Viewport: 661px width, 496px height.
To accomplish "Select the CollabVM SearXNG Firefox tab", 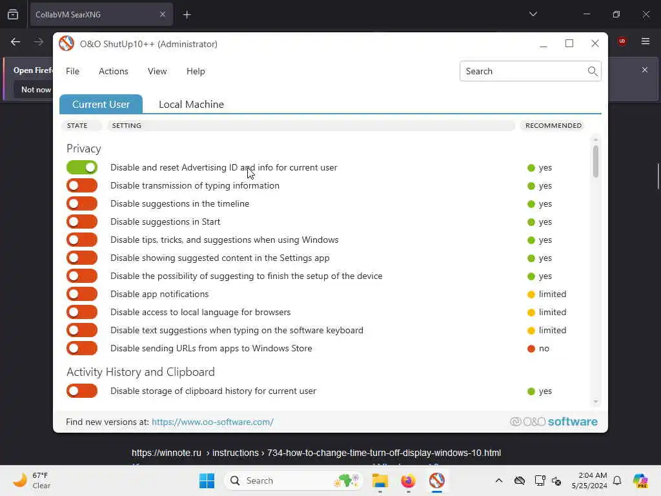I will tap(101, 14).
